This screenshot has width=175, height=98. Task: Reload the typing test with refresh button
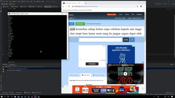[132, 40]
